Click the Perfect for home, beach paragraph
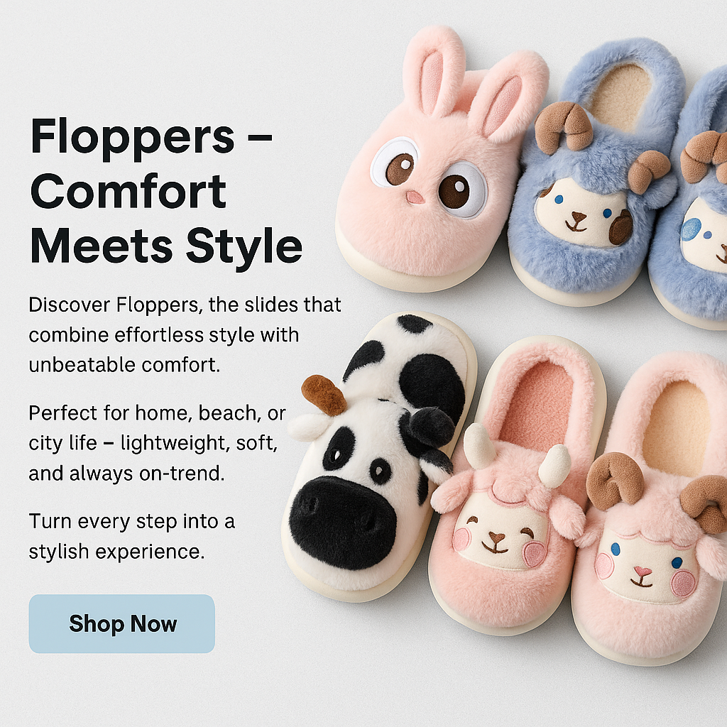Image resolution: width=727 pixels, height=727 pixels. click(x=157, y=443)
